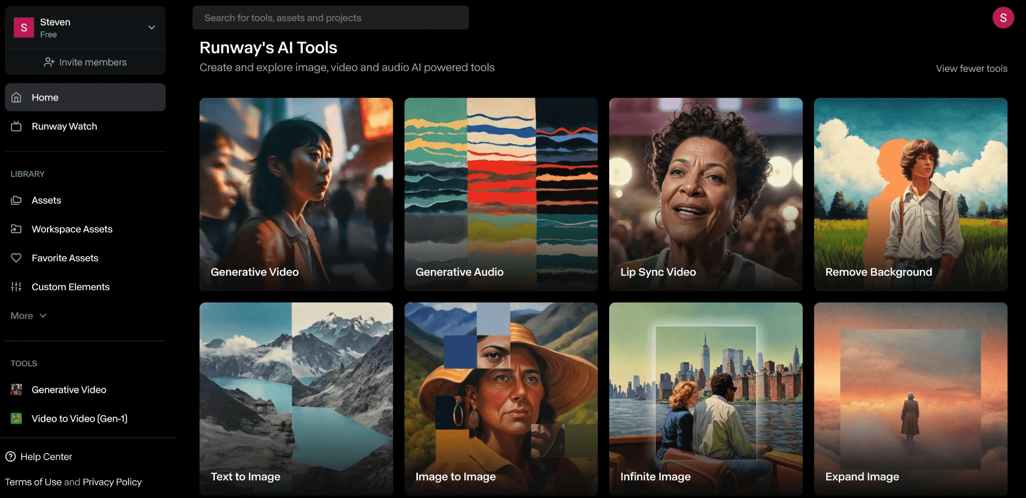Expand the More section in the library
The width and height of the screenshot is (1026, 498).
tap(29, 316)
